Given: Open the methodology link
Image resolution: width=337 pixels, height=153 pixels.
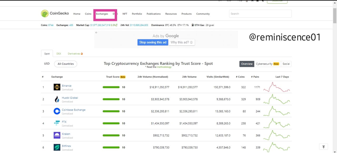Looking at the screenshot, I should click(x=164, y=67).
